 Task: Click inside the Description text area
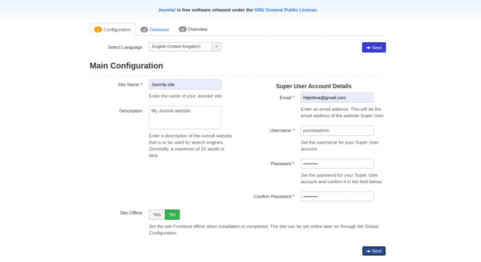tap(185, 118)
